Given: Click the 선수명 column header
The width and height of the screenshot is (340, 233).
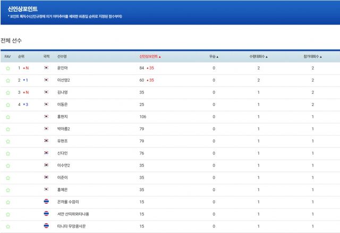Looking at the screenshot, I should point(62,56).
